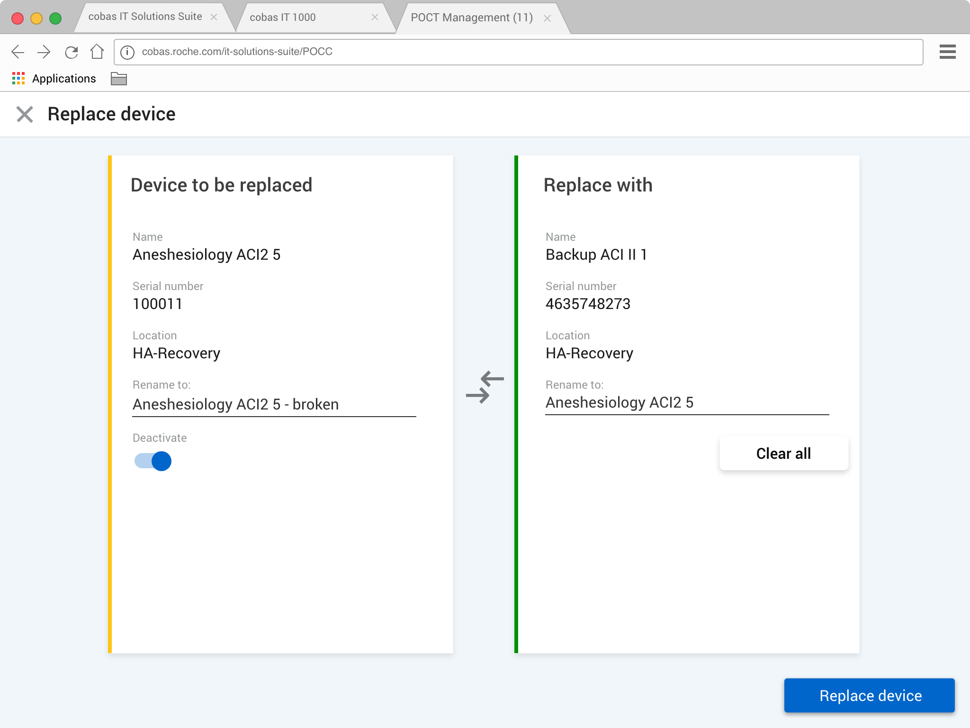Close the cobas IT 1000 tab

tap(375, 18)
